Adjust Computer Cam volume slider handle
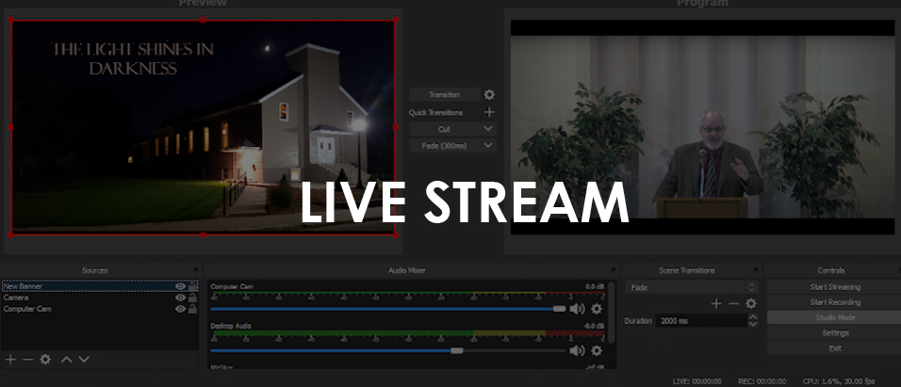Viewport: 901px width, 387px height. tap(559, 309)
